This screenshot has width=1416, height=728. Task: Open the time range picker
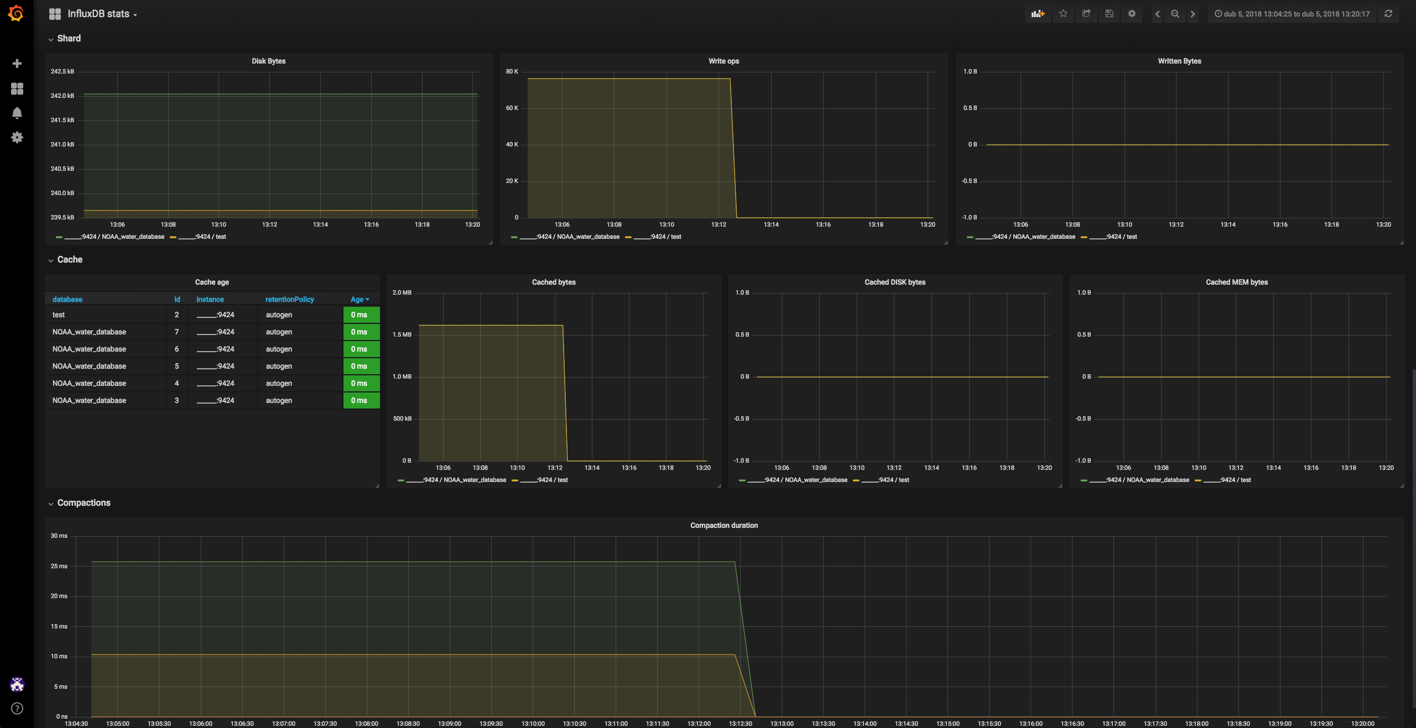pyautogui.click(x=1292, y=14)
